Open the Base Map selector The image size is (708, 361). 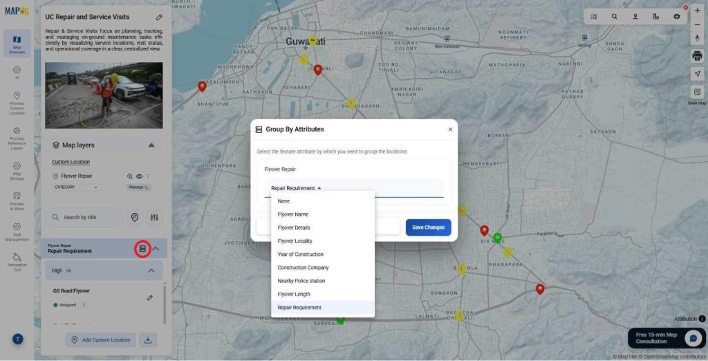click(697, 93)
